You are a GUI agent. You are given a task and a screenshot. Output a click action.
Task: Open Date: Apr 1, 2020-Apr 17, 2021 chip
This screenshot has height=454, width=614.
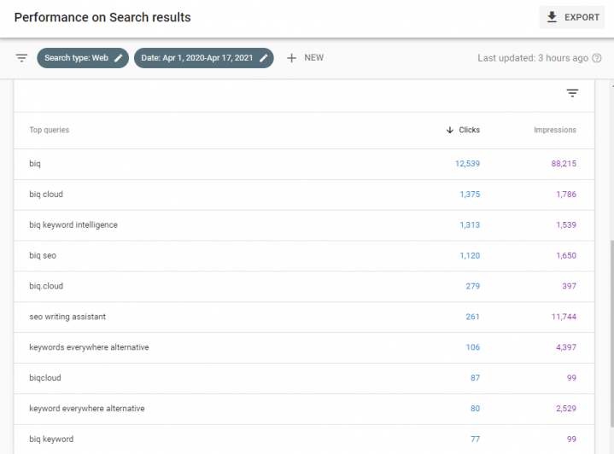point(203,58)
